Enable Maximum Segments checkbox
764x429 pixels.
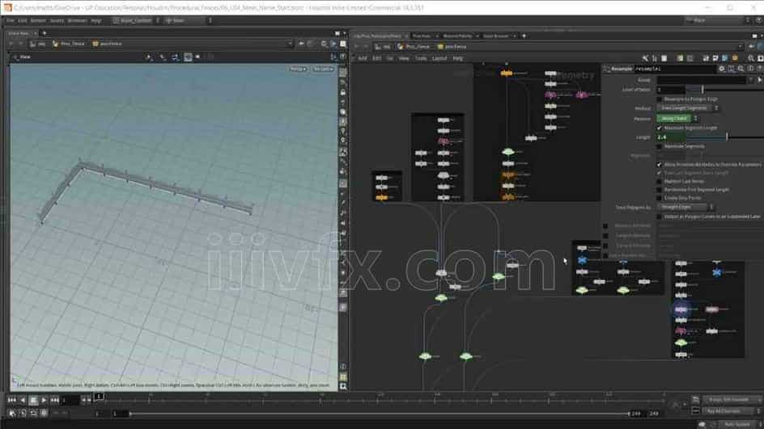[660, 146]
